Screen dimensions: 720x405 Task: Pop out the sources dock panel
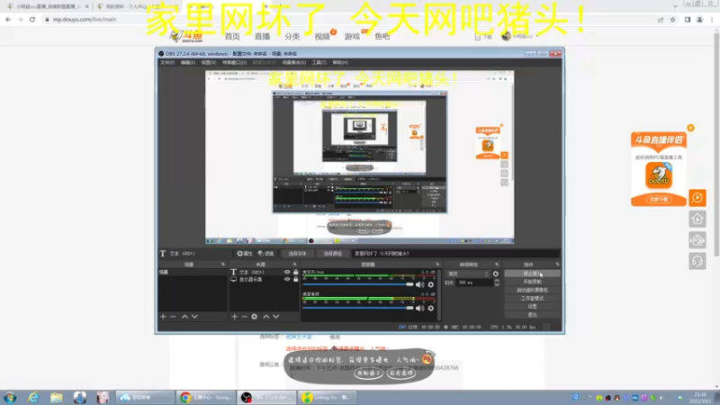point(295,265)
